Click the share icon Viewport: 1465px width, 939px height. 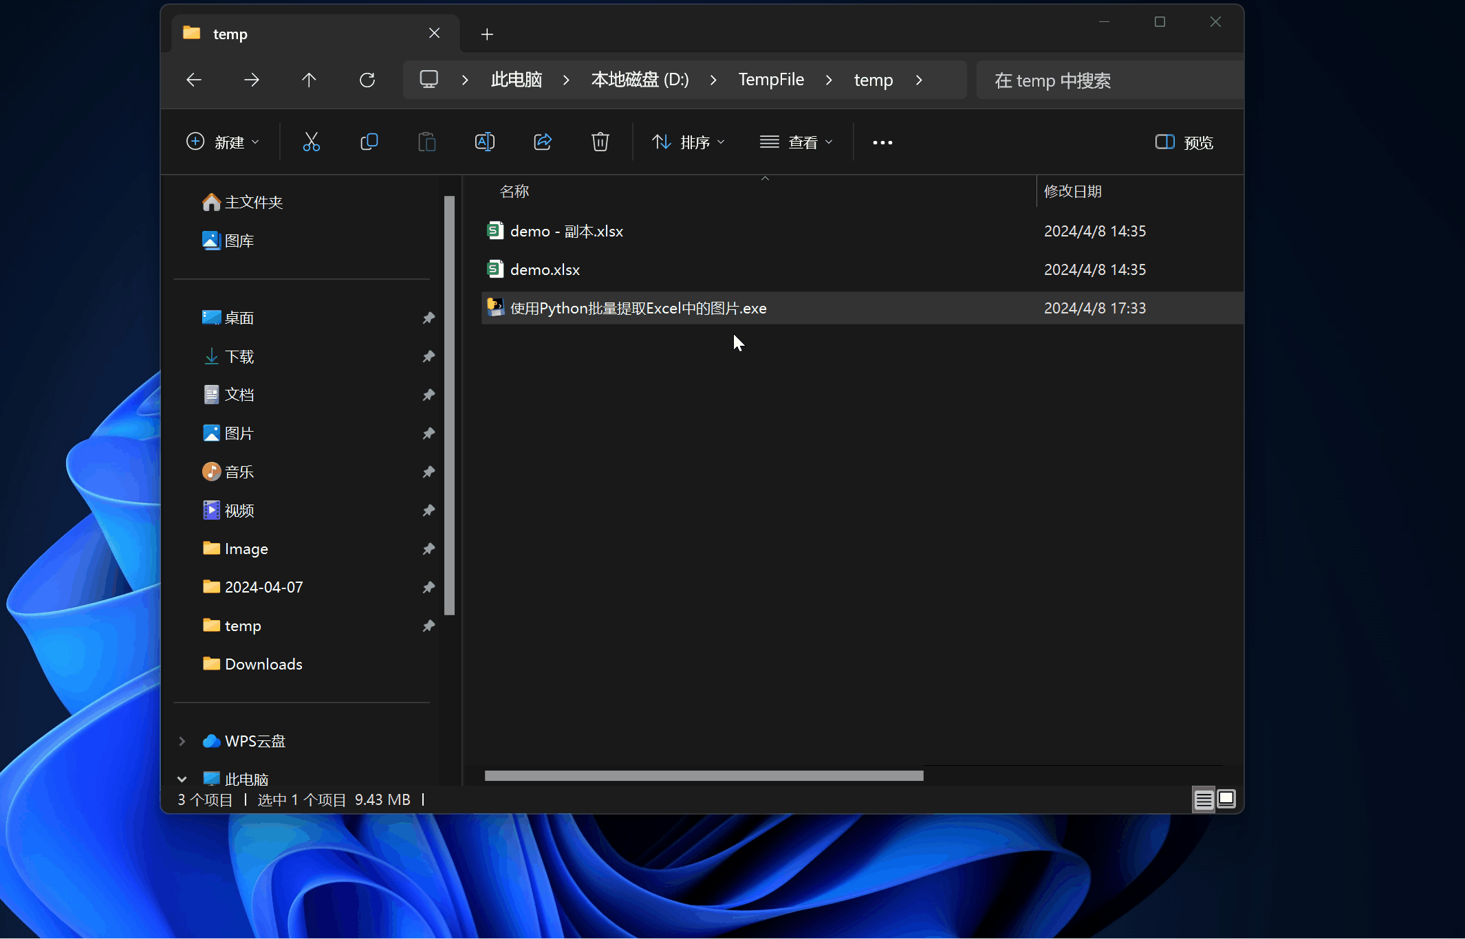[543, 141]
